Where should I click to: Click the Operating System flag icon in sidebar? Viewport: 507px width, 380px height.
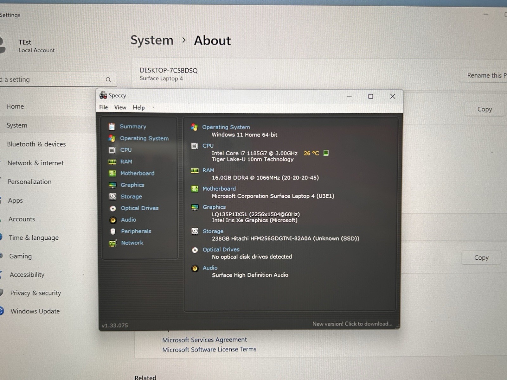[112, 138]
